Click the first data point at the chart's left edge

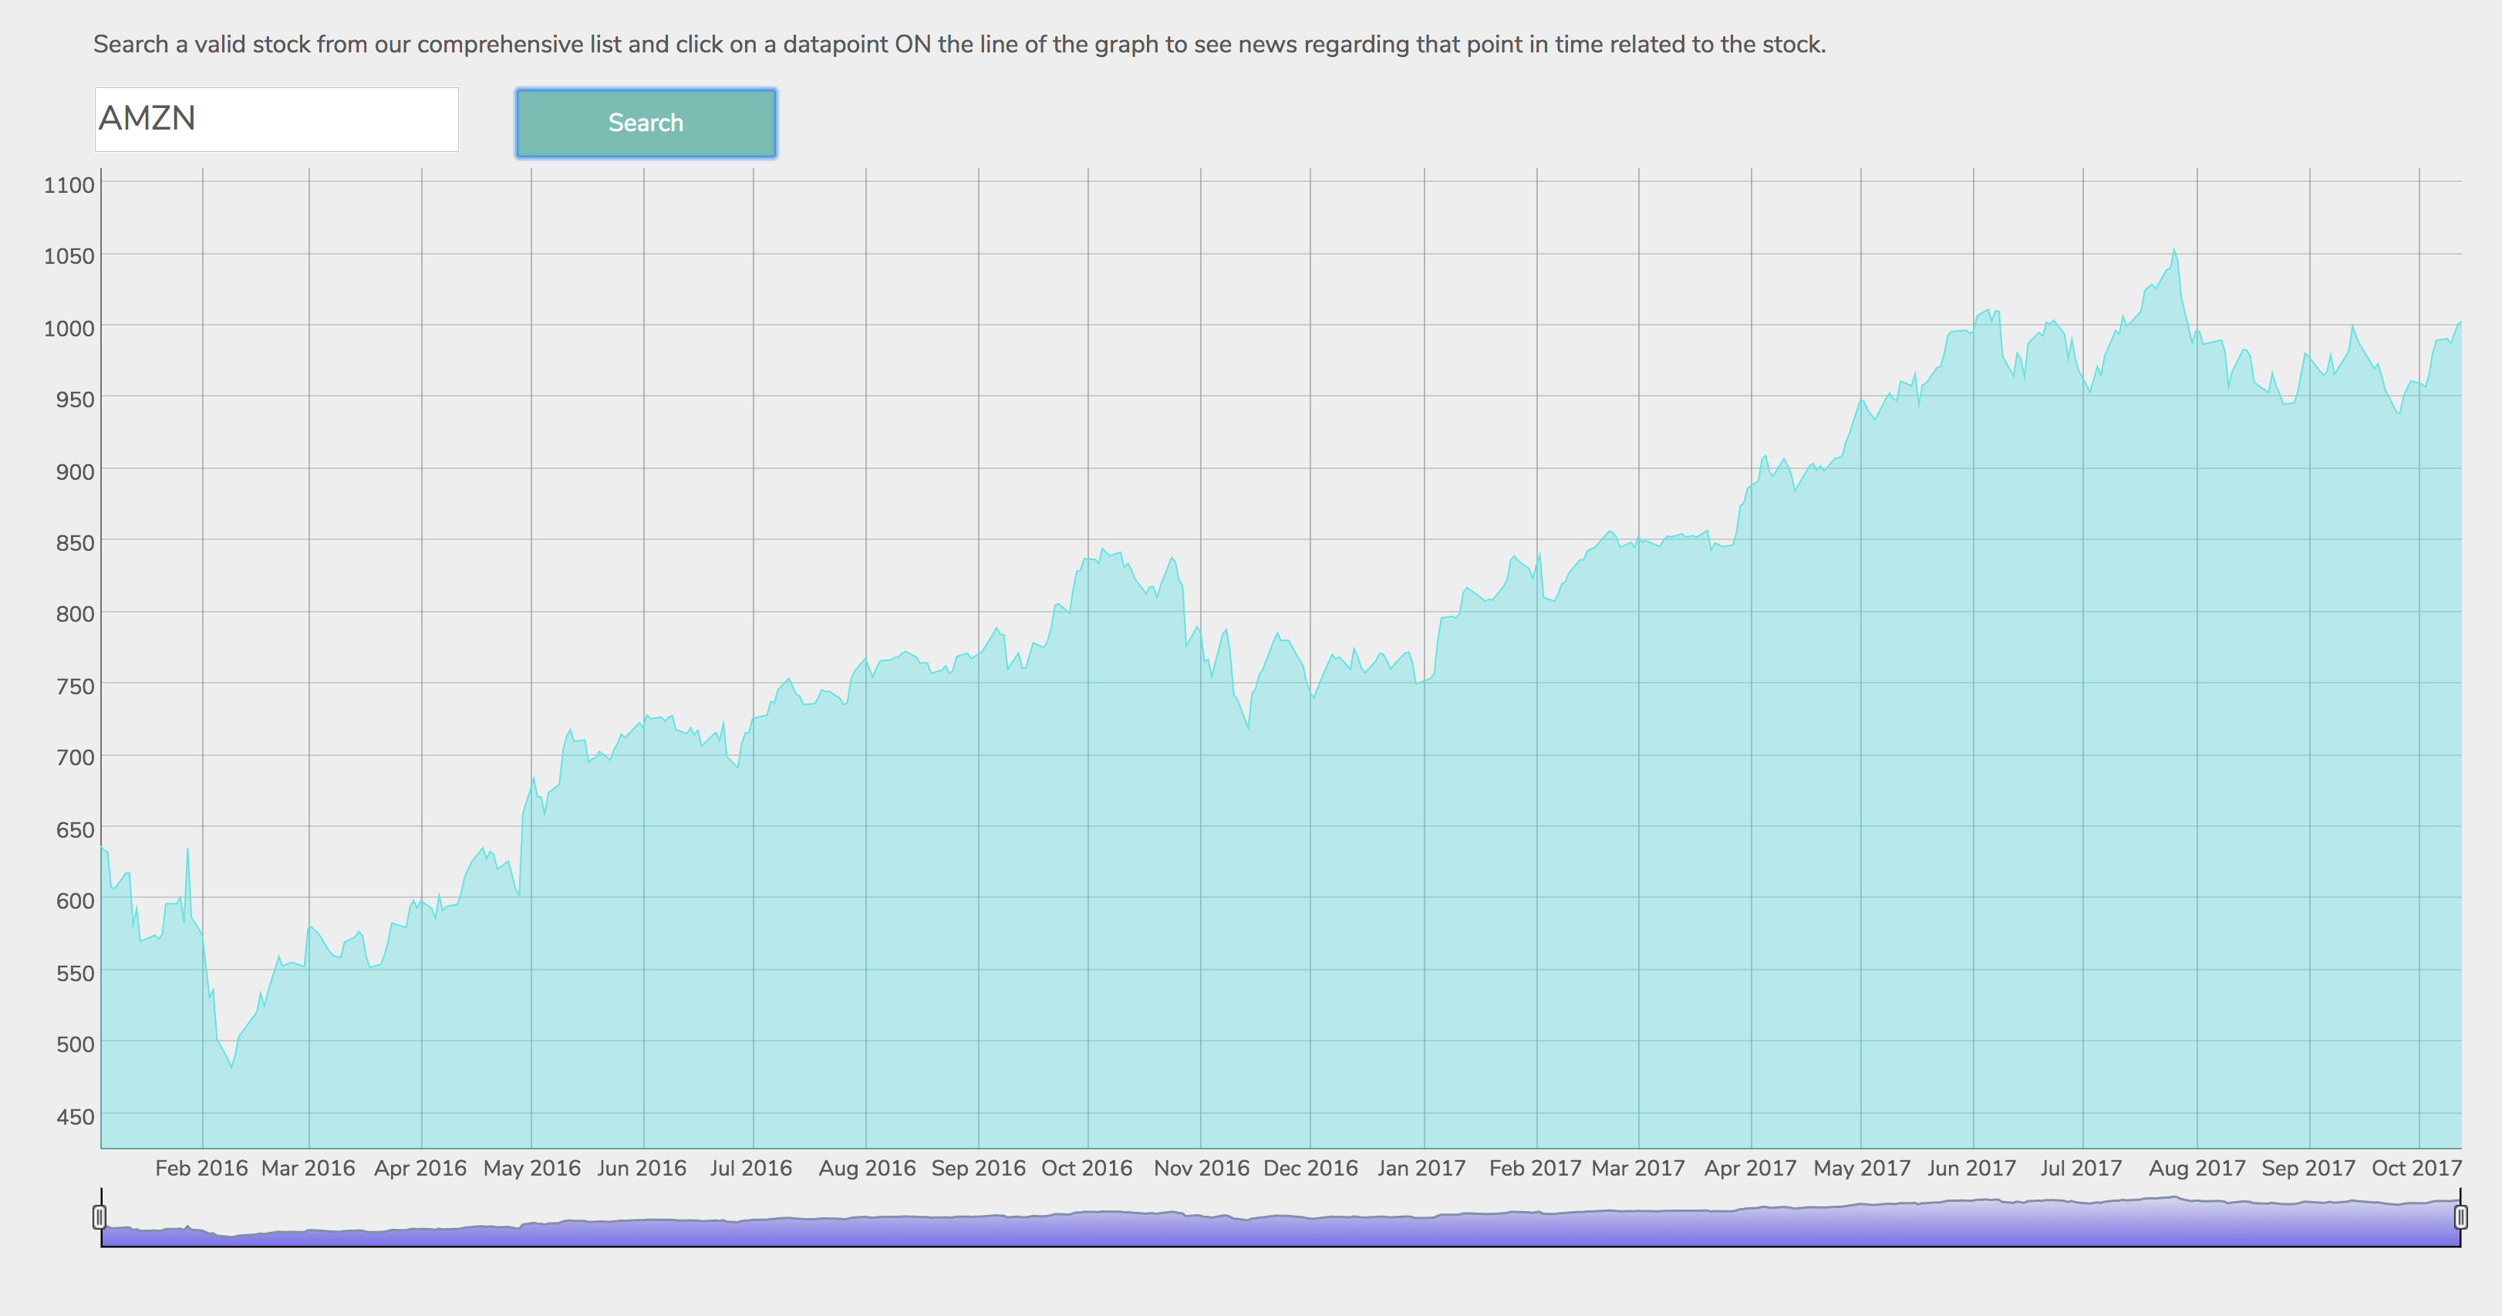click(x=102, y=849)
